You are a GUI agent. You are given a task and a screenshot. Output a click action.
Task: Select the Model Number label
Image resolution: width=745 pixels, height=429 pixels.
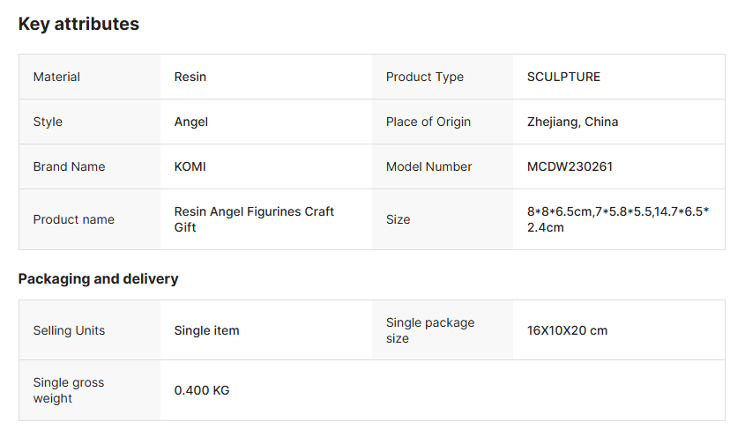pyautogui.click(x=428, y=166)
